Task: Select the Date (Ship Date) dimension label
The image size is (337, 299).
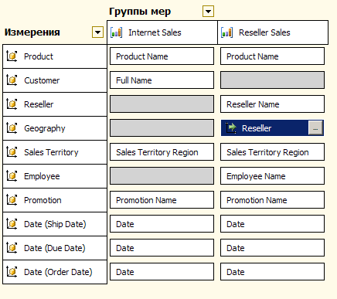Action: click(55, 224)
